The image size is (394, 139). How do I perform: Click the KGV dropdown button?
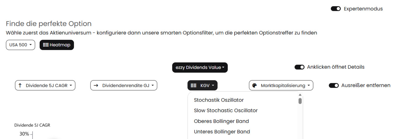click(x=202, y=86)
